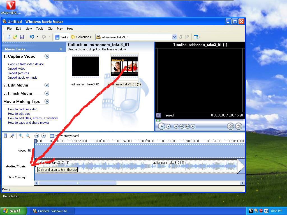This screenshot has width=287, height=215.
Task: Click the Play button in preview monitor
Action: 161,126
